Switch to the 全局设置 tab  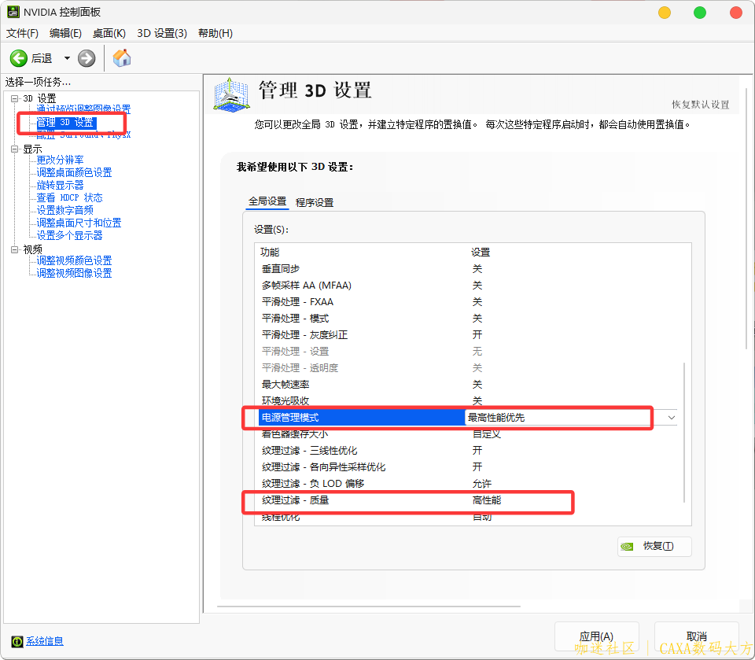tap(267, 201)
